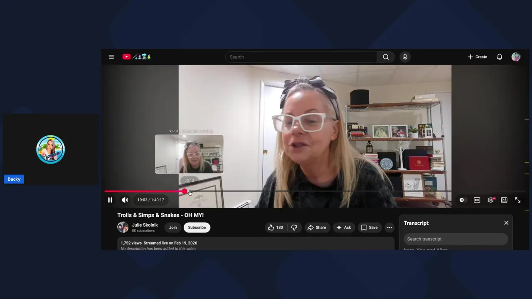532x299 pixels.
Task: Switch to theater mode
Action: pyautogui.click(x=504, y=200)
